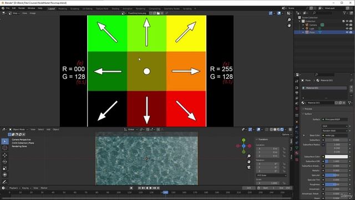Switch to the Shading workspace tab

click(x=115, y=9)
